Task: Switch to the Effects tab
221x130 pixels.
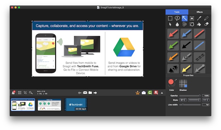Action: [x=200, y=12]
